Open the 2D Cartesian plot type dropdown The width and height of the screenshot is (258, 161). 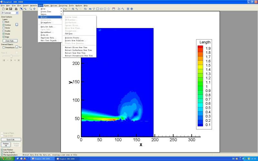(x=17, y=13)
